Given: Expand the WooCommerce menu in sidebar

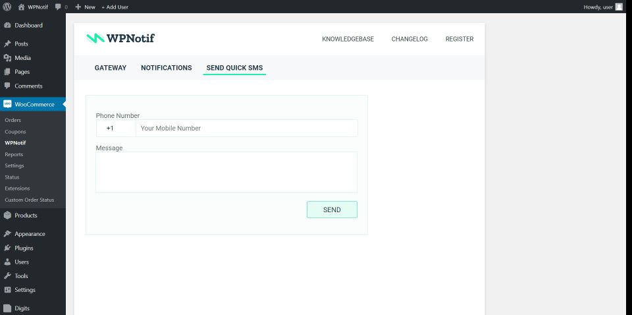Looking at the screenshot, I should tap(33, 104).
